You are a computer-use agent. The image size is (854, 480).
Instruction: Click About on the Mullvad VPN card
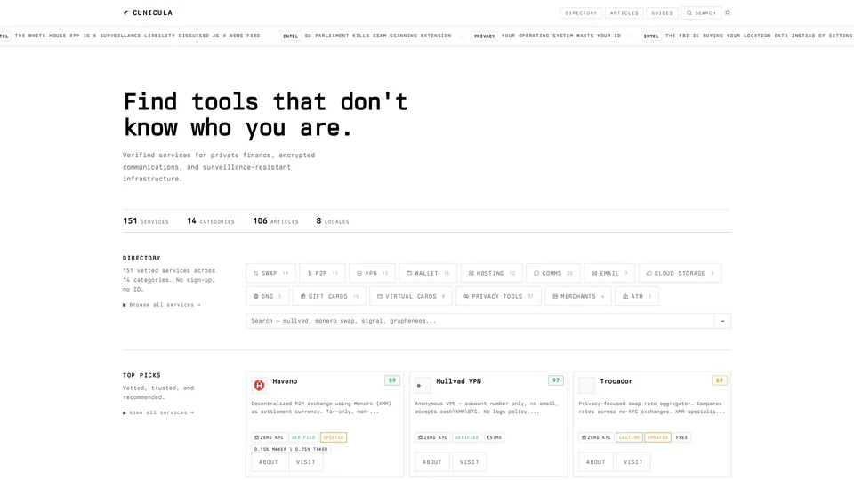[432, 462]
